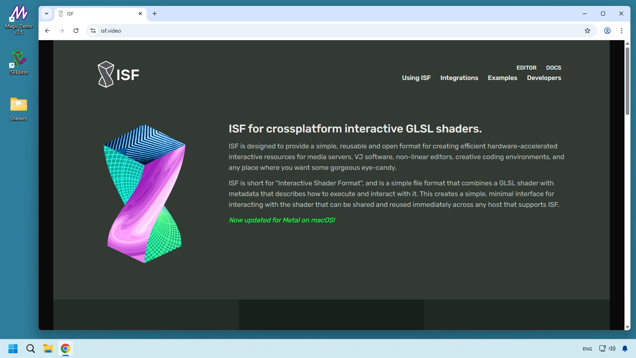The image size is (636, 358).
Task: Click the Chrome taskbar icon
Action: pyautogui.click(x=66, y=348)
